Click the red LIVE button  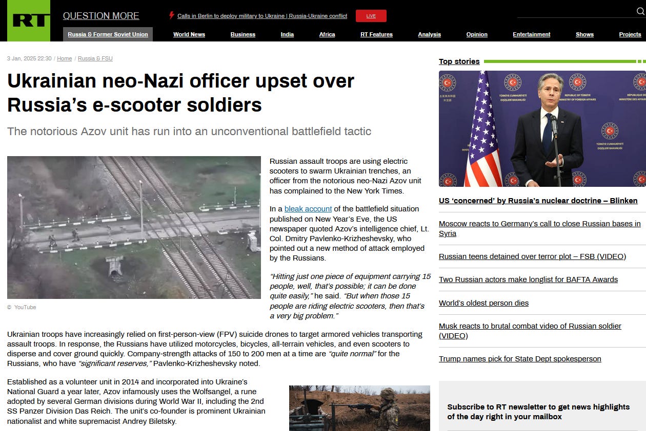371,16
